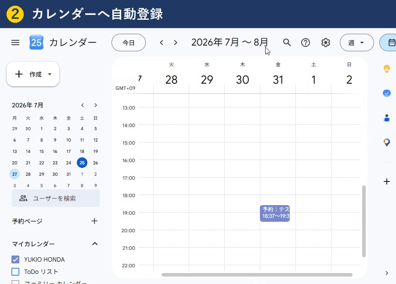Click the ユーザーを検索 field

pos(56,198)
